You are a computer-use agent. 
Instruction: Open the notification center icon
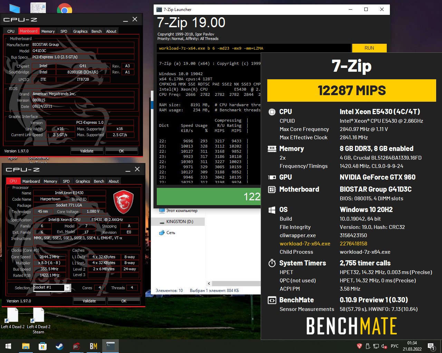431,346
